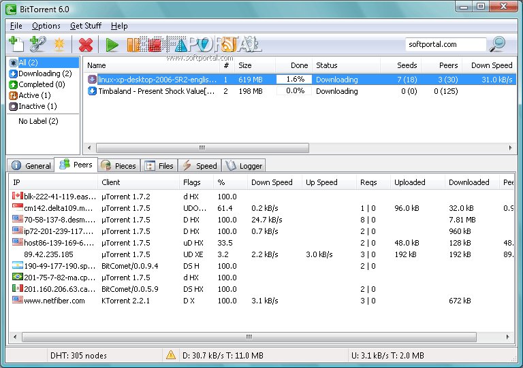This screenshot has height=368, width=523.
Task: Switch to the Speed tab
Action: [x=200, y=165]
